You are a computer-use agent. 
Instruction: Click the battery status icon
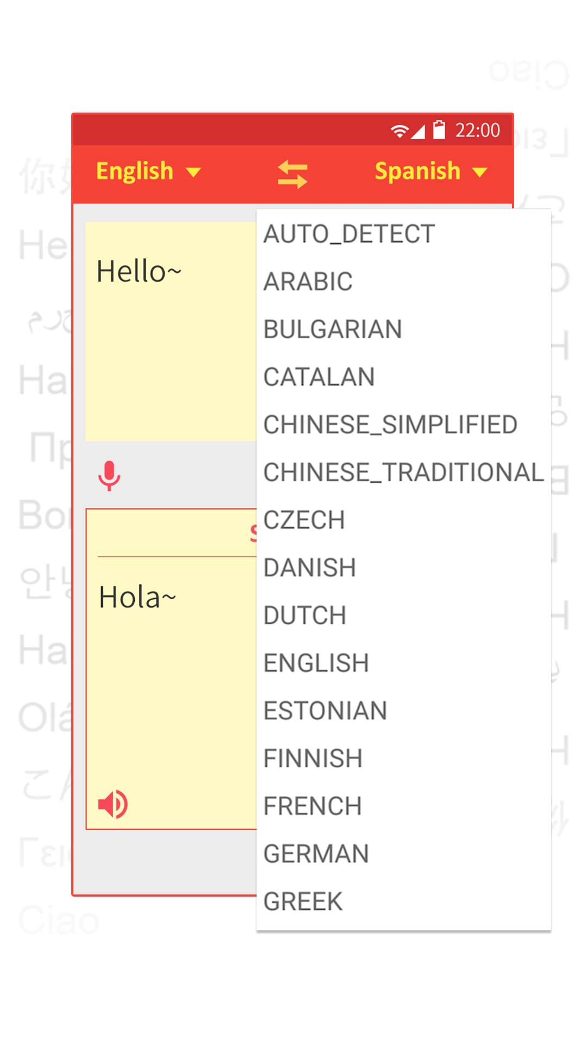pyautogui.click(x=438, y=130)
